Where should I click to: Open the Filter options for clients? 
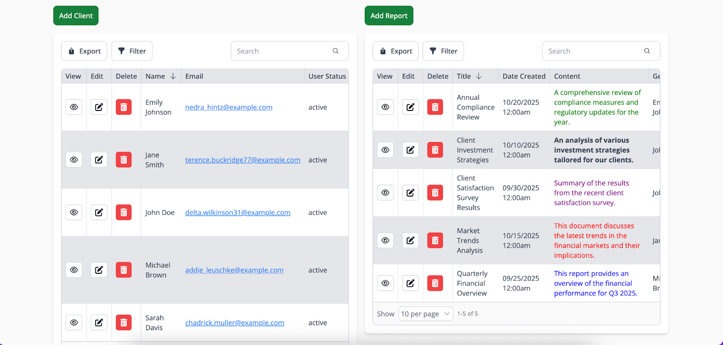click(x=132, y=51)
